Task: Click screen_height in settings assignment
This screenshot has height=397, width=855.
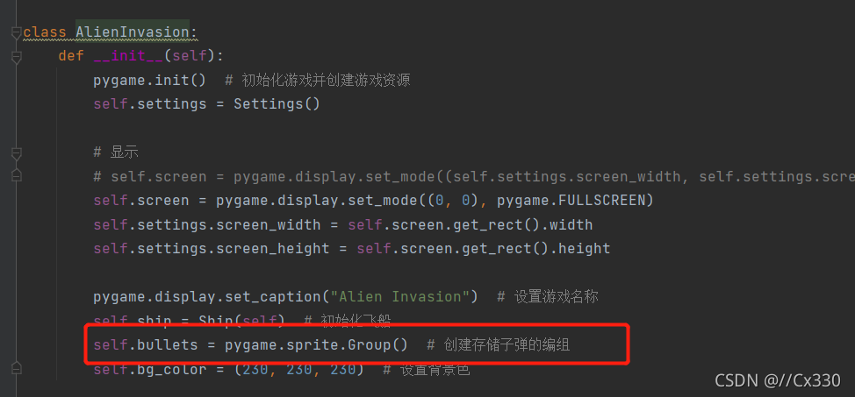Action: (273, 249)
